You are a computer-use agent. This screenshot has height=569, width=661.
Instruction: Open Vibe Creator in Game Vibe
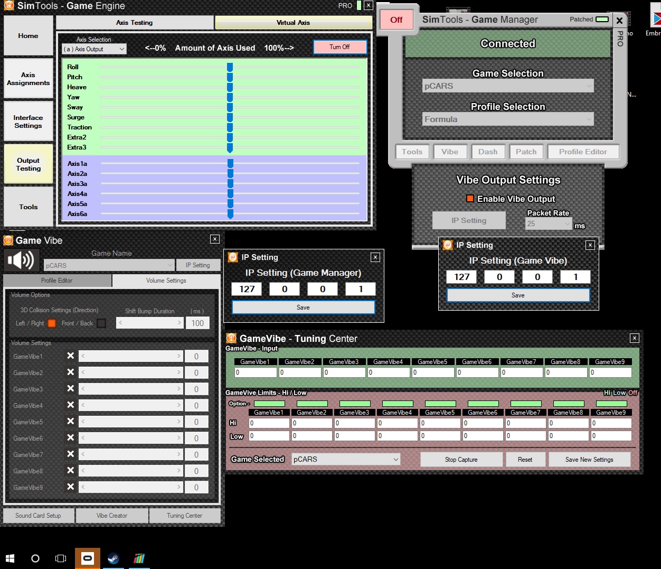[x=112, y=516]
